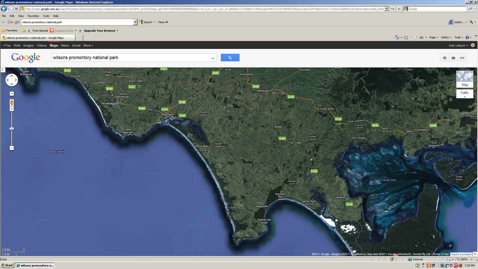Click the zoom slider handle
Image resolution: width=478 pixels, height=269 pixels.
pyautogui.click(x=12, y=129)
